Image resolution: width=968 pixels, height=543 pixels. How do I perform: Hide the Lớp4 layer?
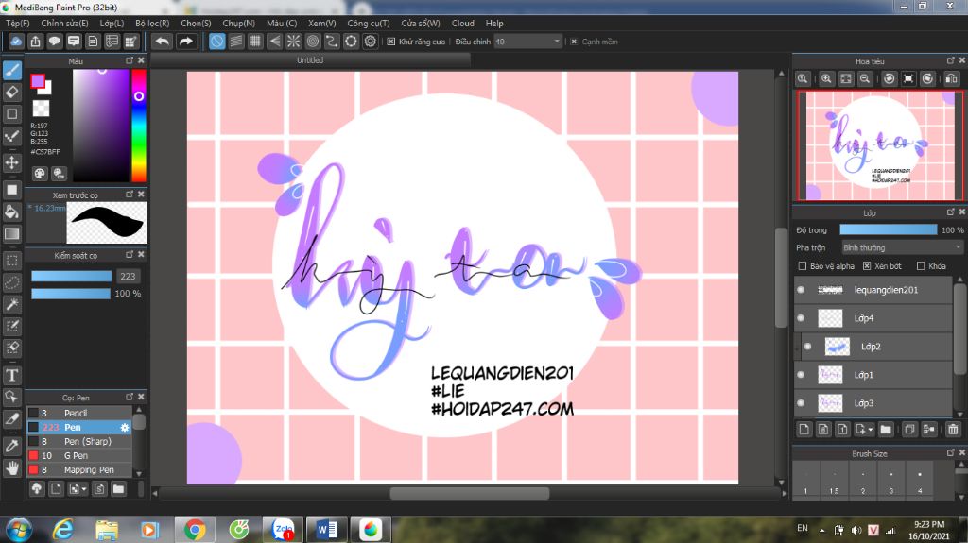click(802, 318)
